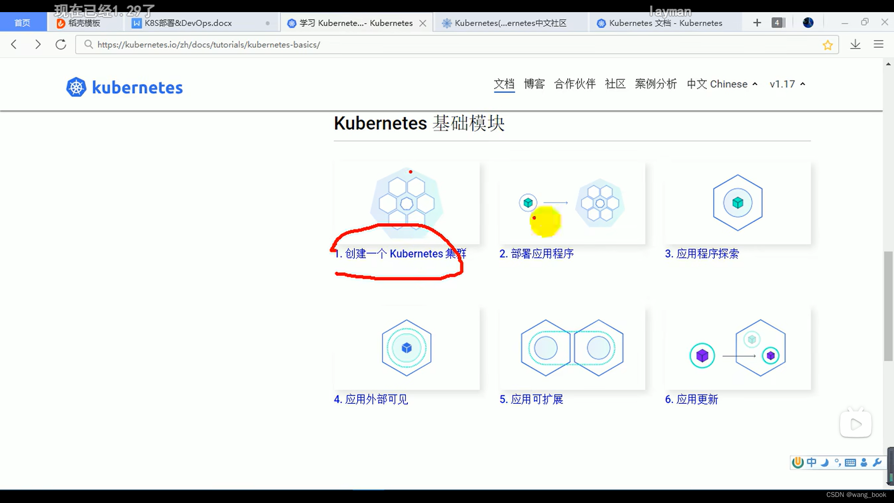Open the browser hamburger menu

[879, 44]
